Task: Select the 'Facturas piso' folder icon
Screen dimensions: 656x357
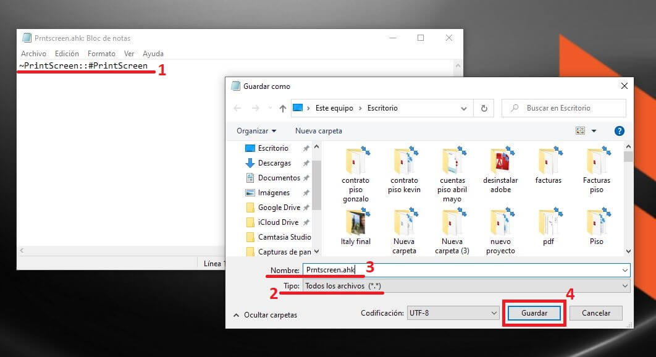Action: [x=597, y=161]
